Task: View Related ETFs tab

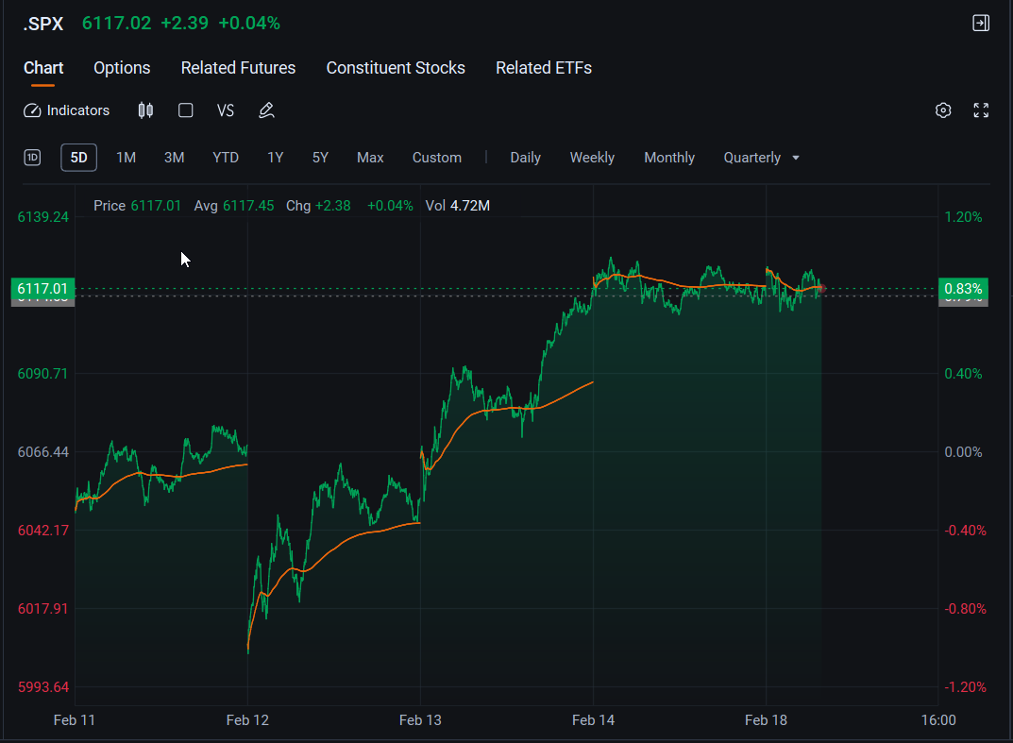Action: [x=544, y=68]
